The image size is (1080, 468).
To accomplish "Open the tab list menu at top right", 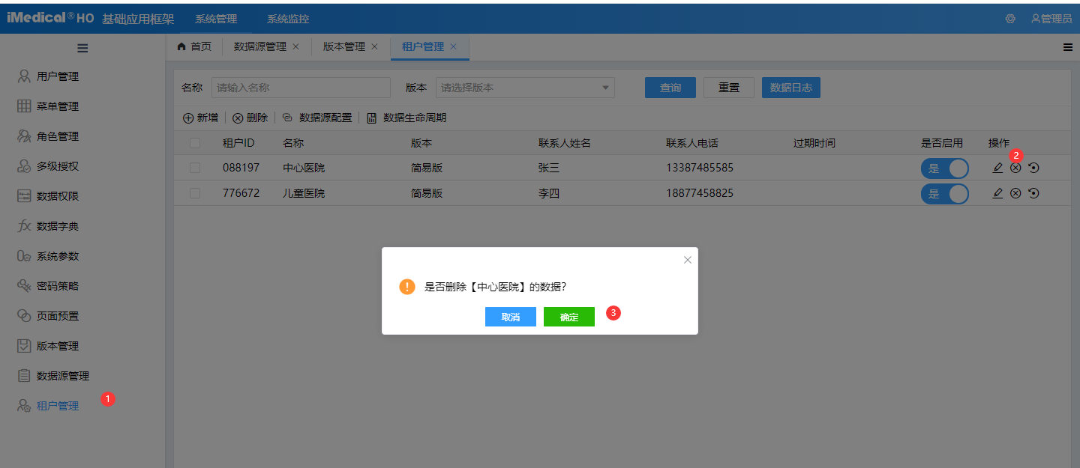I will coord(1068,46).
